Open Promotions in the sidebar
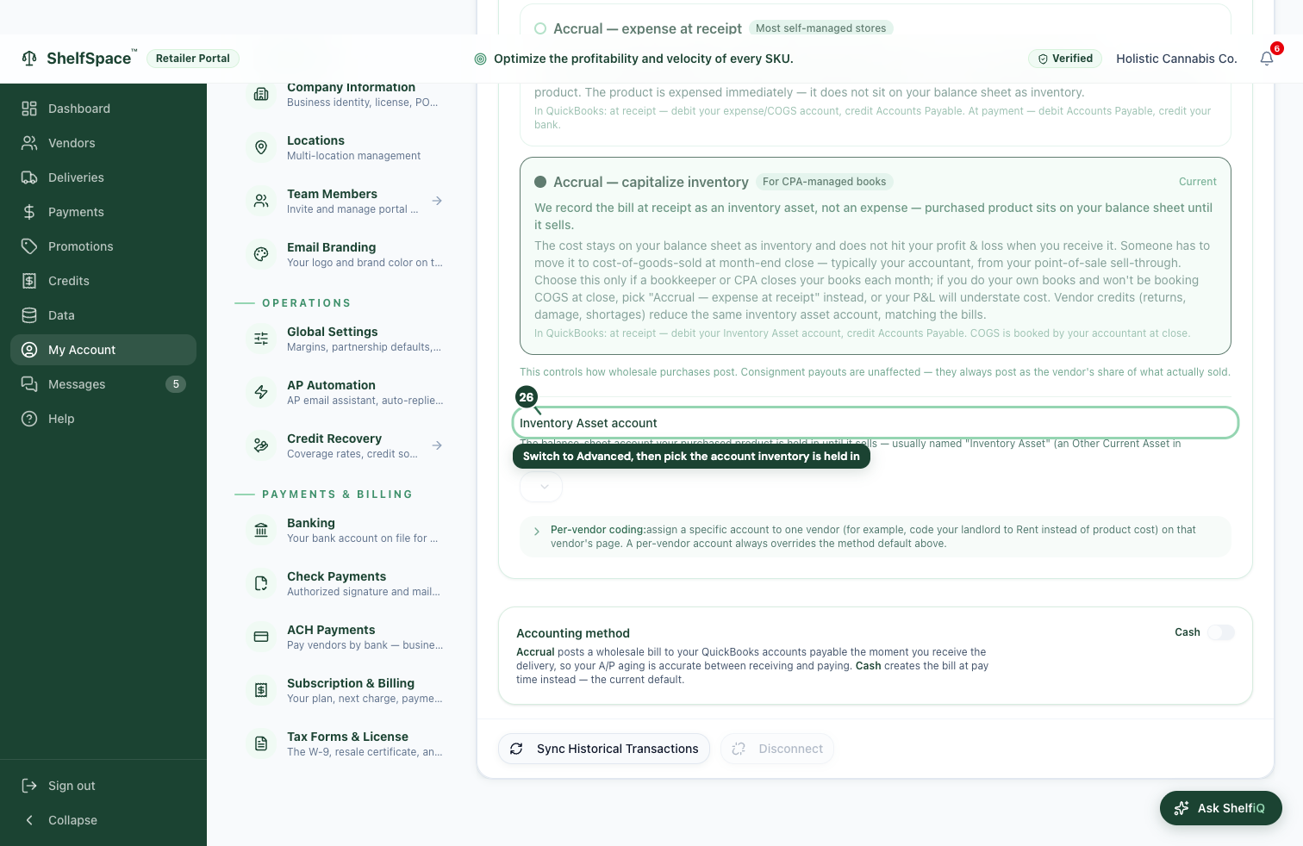This screenshot has width=1303, height=846. click(103, 246)
